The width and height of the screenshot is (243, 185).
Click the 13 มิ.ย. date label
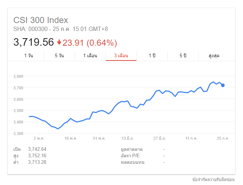click(128, 138)
